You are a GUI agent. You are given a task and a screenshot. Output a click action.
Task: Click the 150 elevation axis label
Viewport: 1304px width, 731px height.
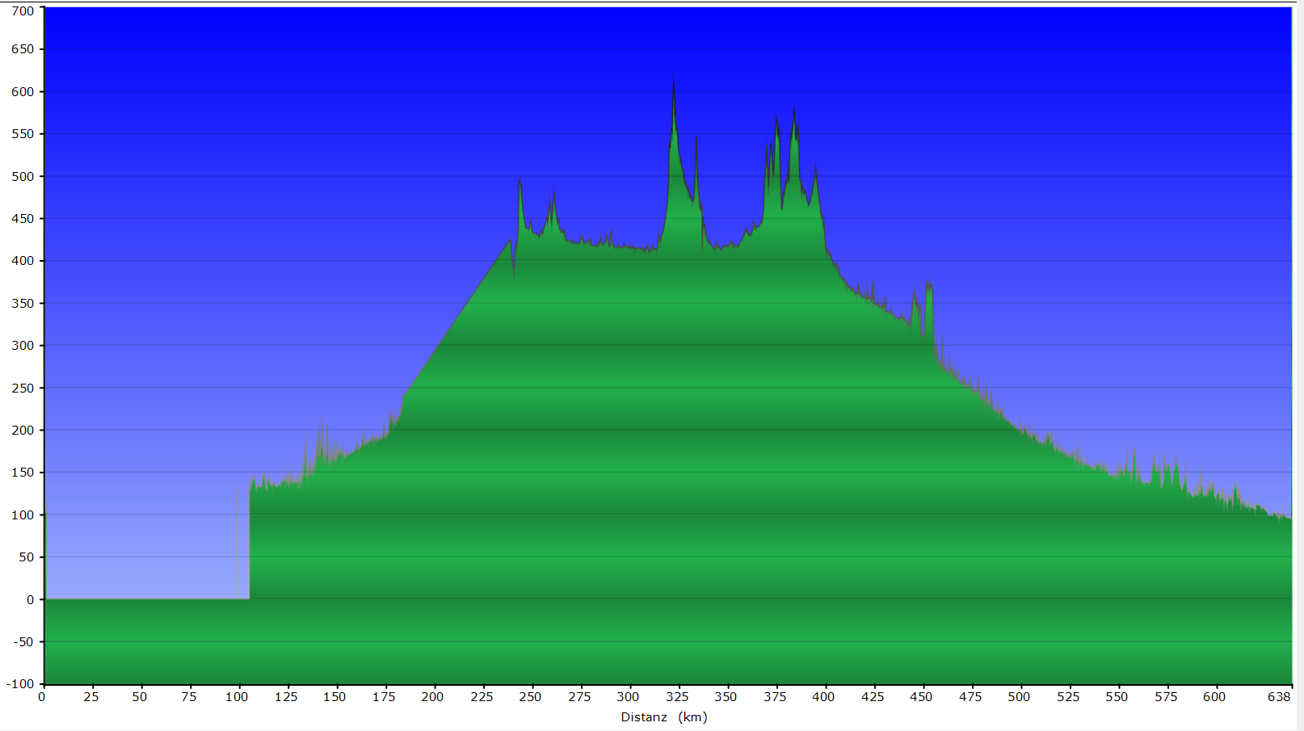click(23, 473)
